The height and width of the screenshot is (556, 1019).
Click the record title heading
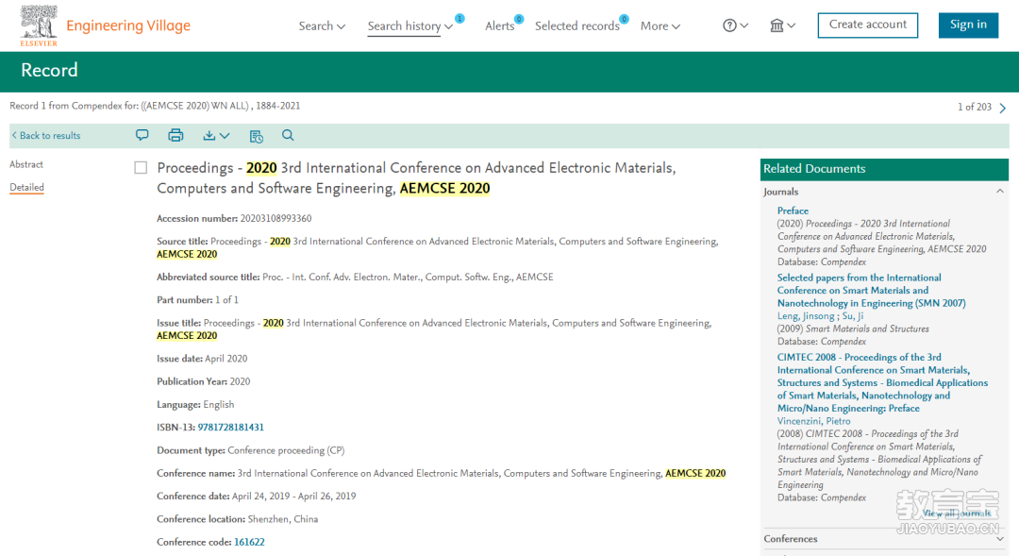(x=416, y=178)
